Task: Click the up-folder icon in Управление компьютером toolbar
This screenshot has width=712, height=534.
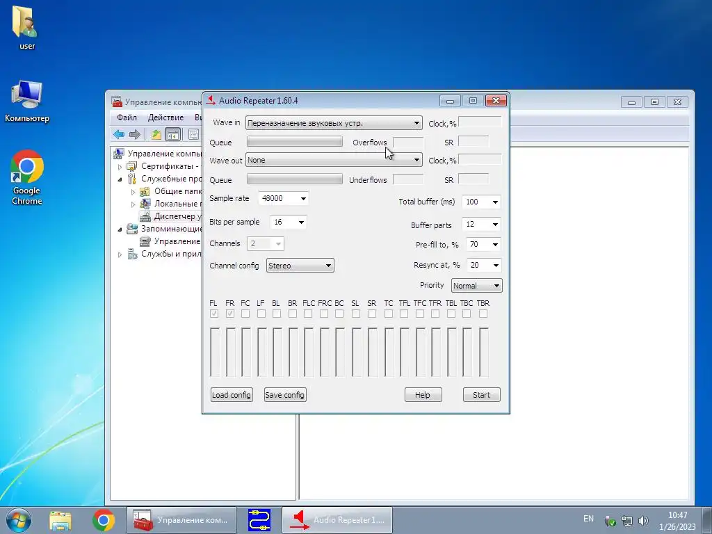Action: [156, 134]
